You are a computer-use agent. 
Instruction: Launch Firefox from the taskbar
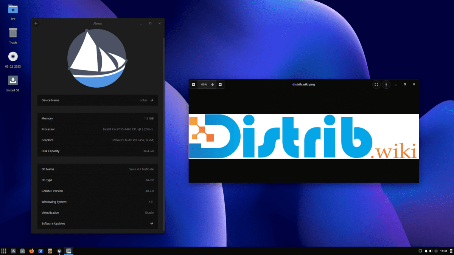tap(32, 251)
